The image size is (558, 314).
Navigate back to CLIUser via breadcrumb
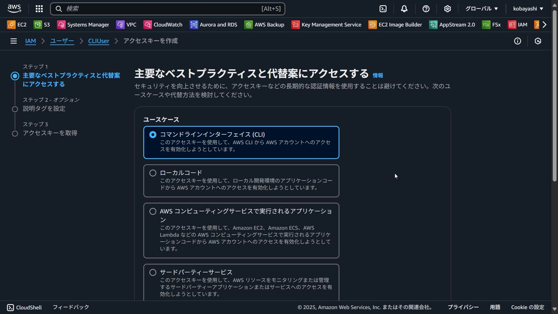pyautogui.click(x=99, y=41)
